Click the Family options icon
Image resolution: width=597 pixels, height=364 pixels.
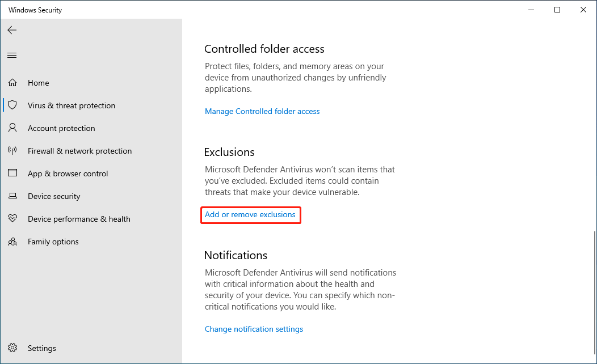(12, 242)
